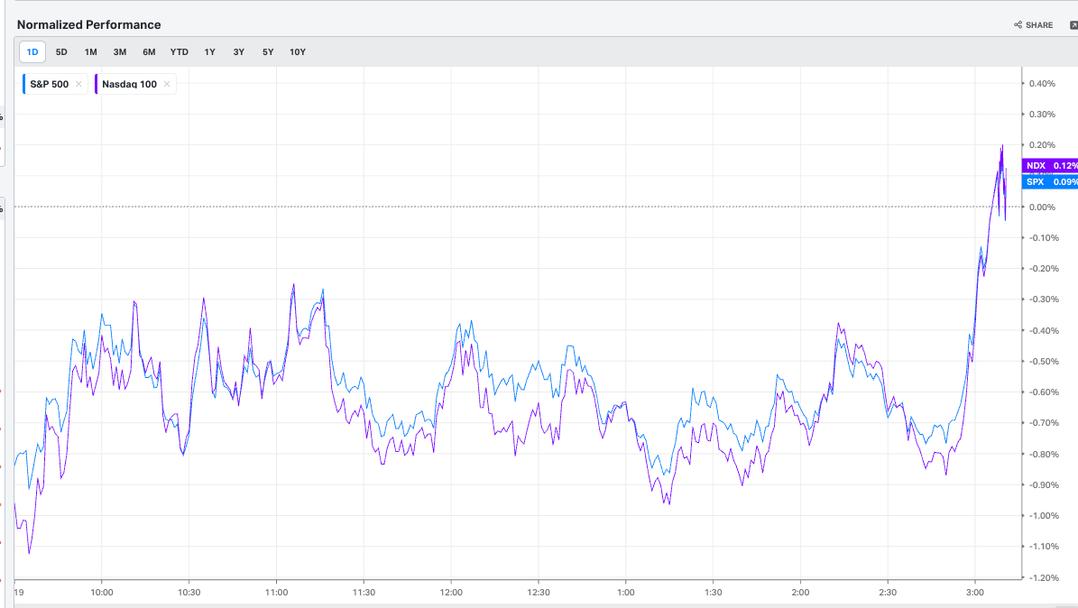Click the S&P 500 legend chip
The width and height of the screenshot is (1078, 608).
(55, 84)
